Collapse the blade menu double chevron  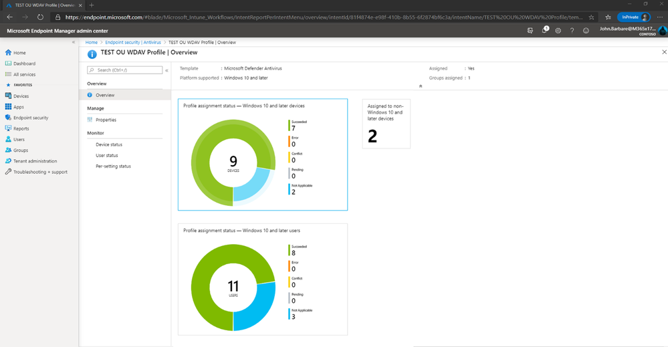(x=166, y=70)
